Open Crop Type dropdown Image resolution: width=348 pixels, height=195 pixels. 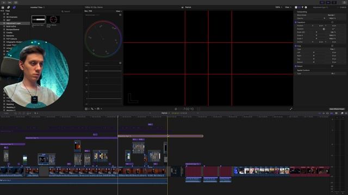pyautogui.click(x=332, y=49)
